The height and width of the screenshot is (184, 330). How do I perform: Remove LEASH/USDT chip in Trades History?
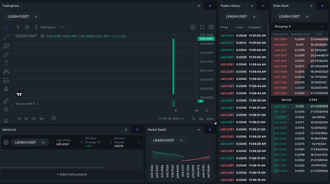point(254,17)
